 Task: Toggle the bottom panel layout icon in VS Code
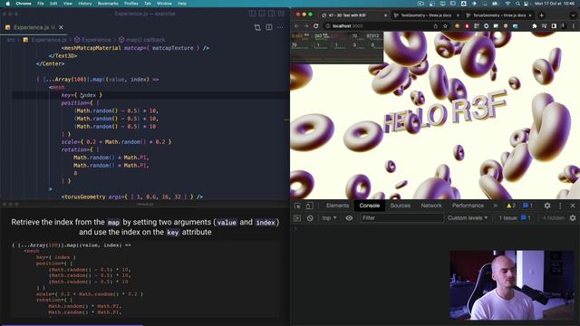point(262,14)
